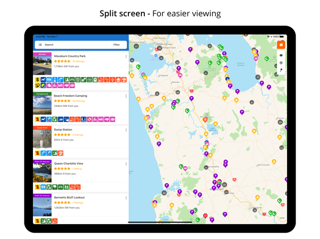Open Beach Freedom Camping listing title
Viewport: 320px width, 239px height.
coord(70,96)
